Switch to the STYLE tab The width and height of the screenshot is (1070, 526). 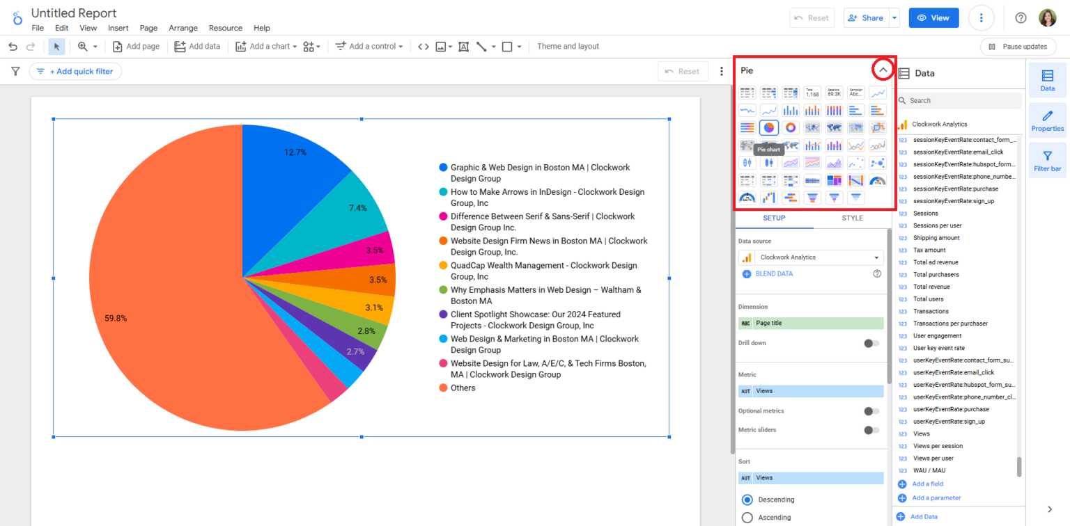(x=851, y=218)
